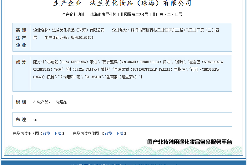The image size is (247, 165).
Task: Select the 配方 ingredient list first line
Action: [128, 62]
